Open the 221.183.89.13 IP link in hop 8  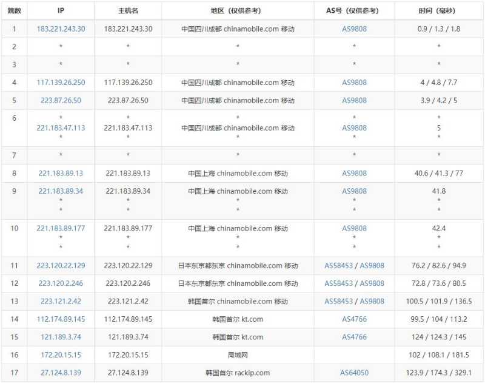(x=61, y=174)
